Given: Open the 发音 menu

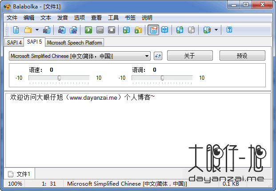Looking at the screenshot, I should coord(63,18).
